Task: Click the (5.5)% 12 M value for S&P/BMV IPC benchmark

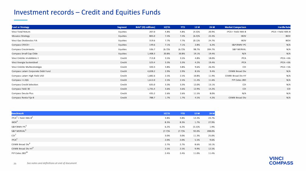Action: [196, 127]
